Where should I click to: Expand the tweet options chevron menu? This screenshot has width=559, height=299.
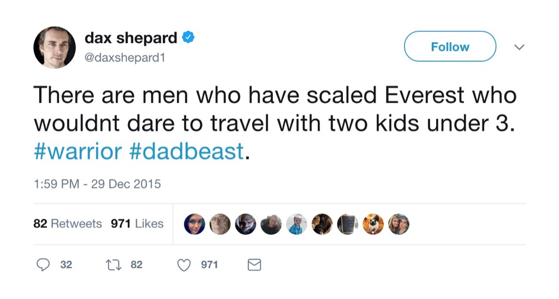[x=519, y=47]
